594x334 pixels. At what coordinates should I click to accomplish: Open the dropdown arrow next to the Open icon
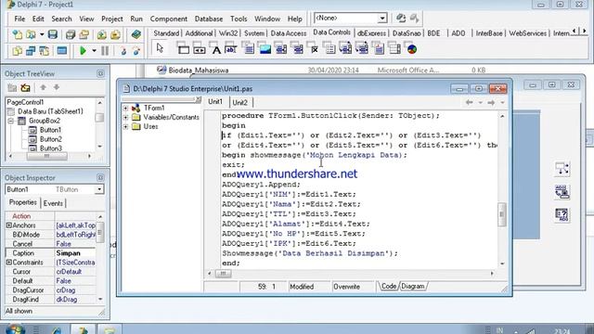pyautogui.click(x=42, y=35)
